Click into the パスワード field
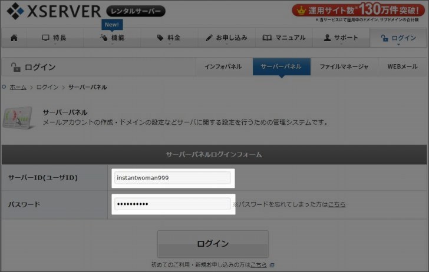This screenshot has height=272, width=429. click(x=173, y=204)
